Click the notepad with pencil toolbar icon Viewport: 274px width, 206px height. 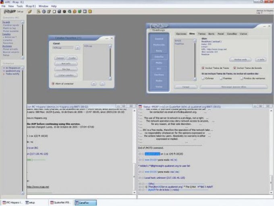(49, 12)
